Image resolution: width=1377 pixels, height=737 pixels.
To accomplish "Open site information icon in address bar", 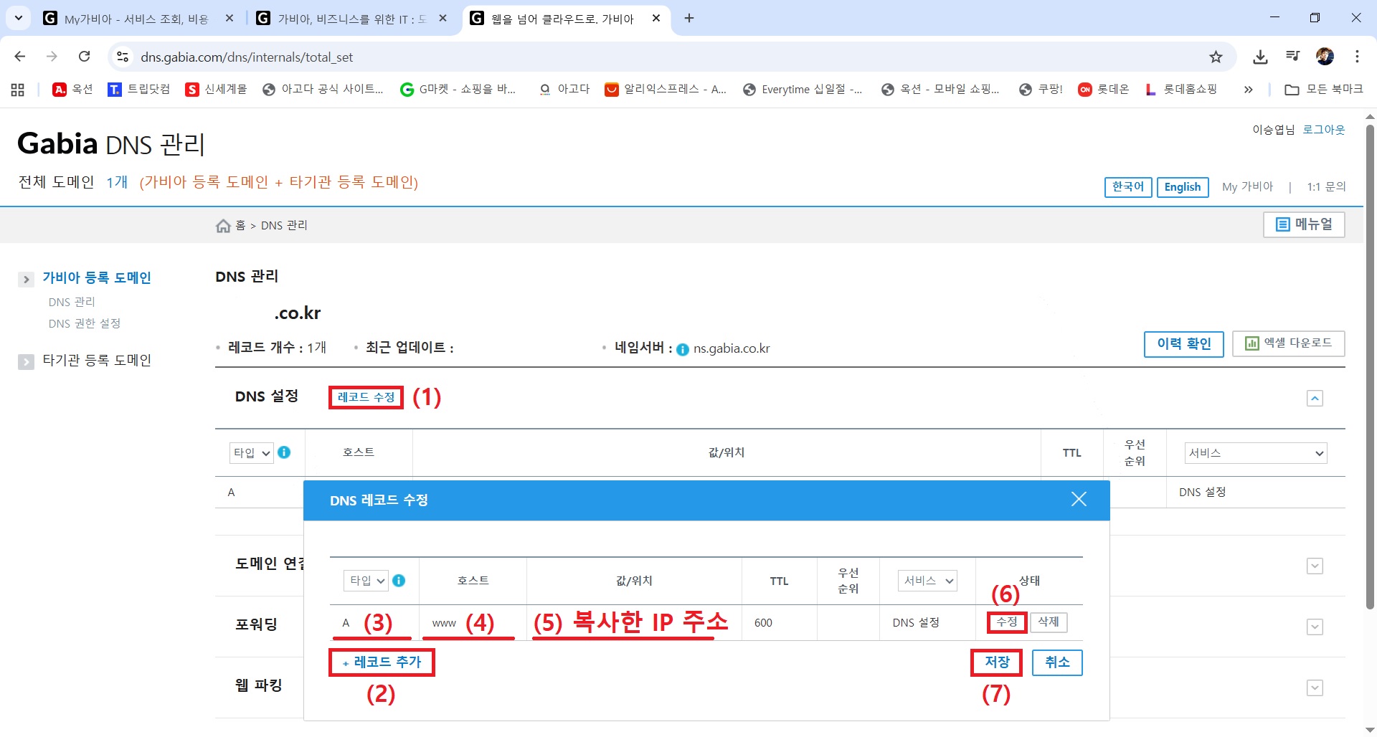I will 123,57.
